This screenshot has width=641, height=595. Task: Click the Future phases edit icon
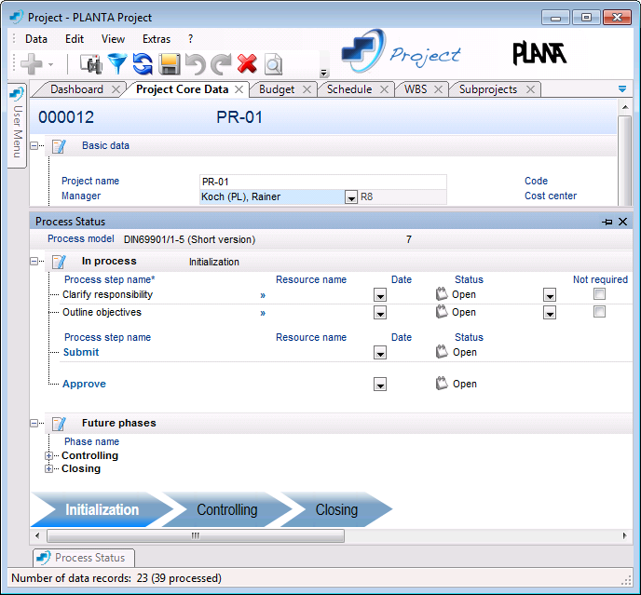[x=59, y=424]
